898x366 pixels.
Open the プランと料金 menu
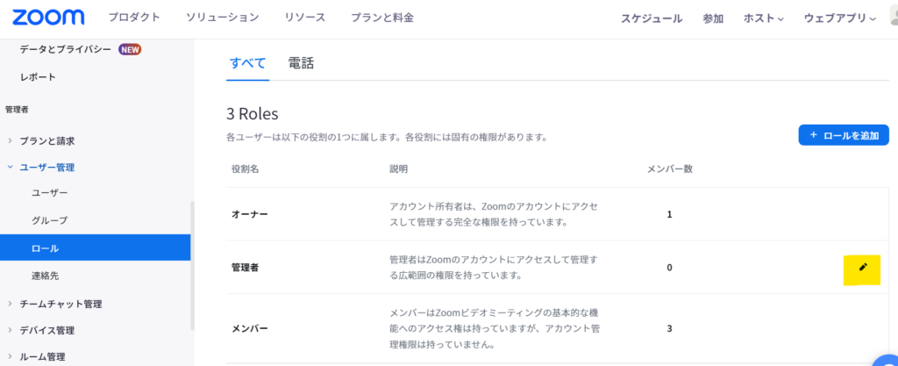(381, 18)
